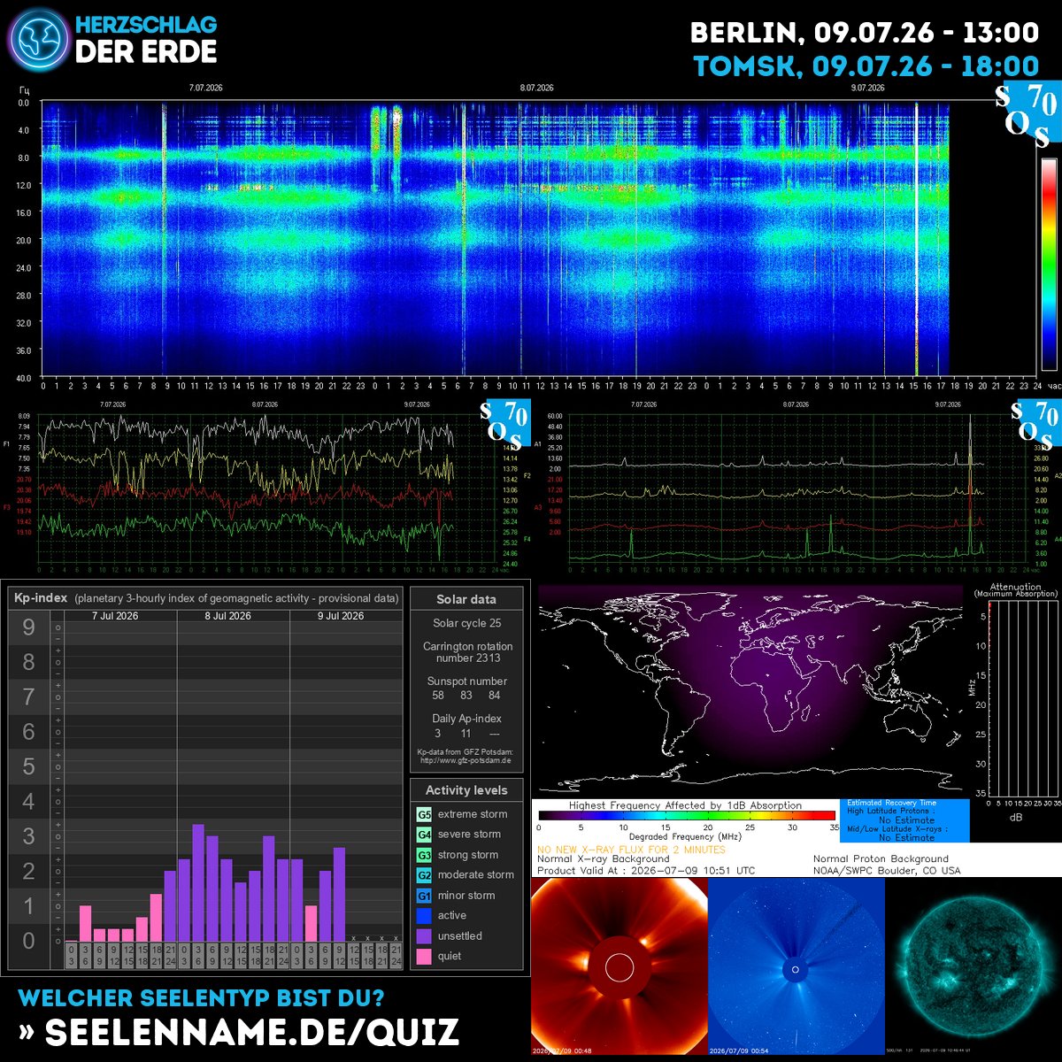Click the 'Highest Frequency Affected by 1dB Absorption' caption
The width and height of the screenshot is (1062, 1062).
pos(685,805)
